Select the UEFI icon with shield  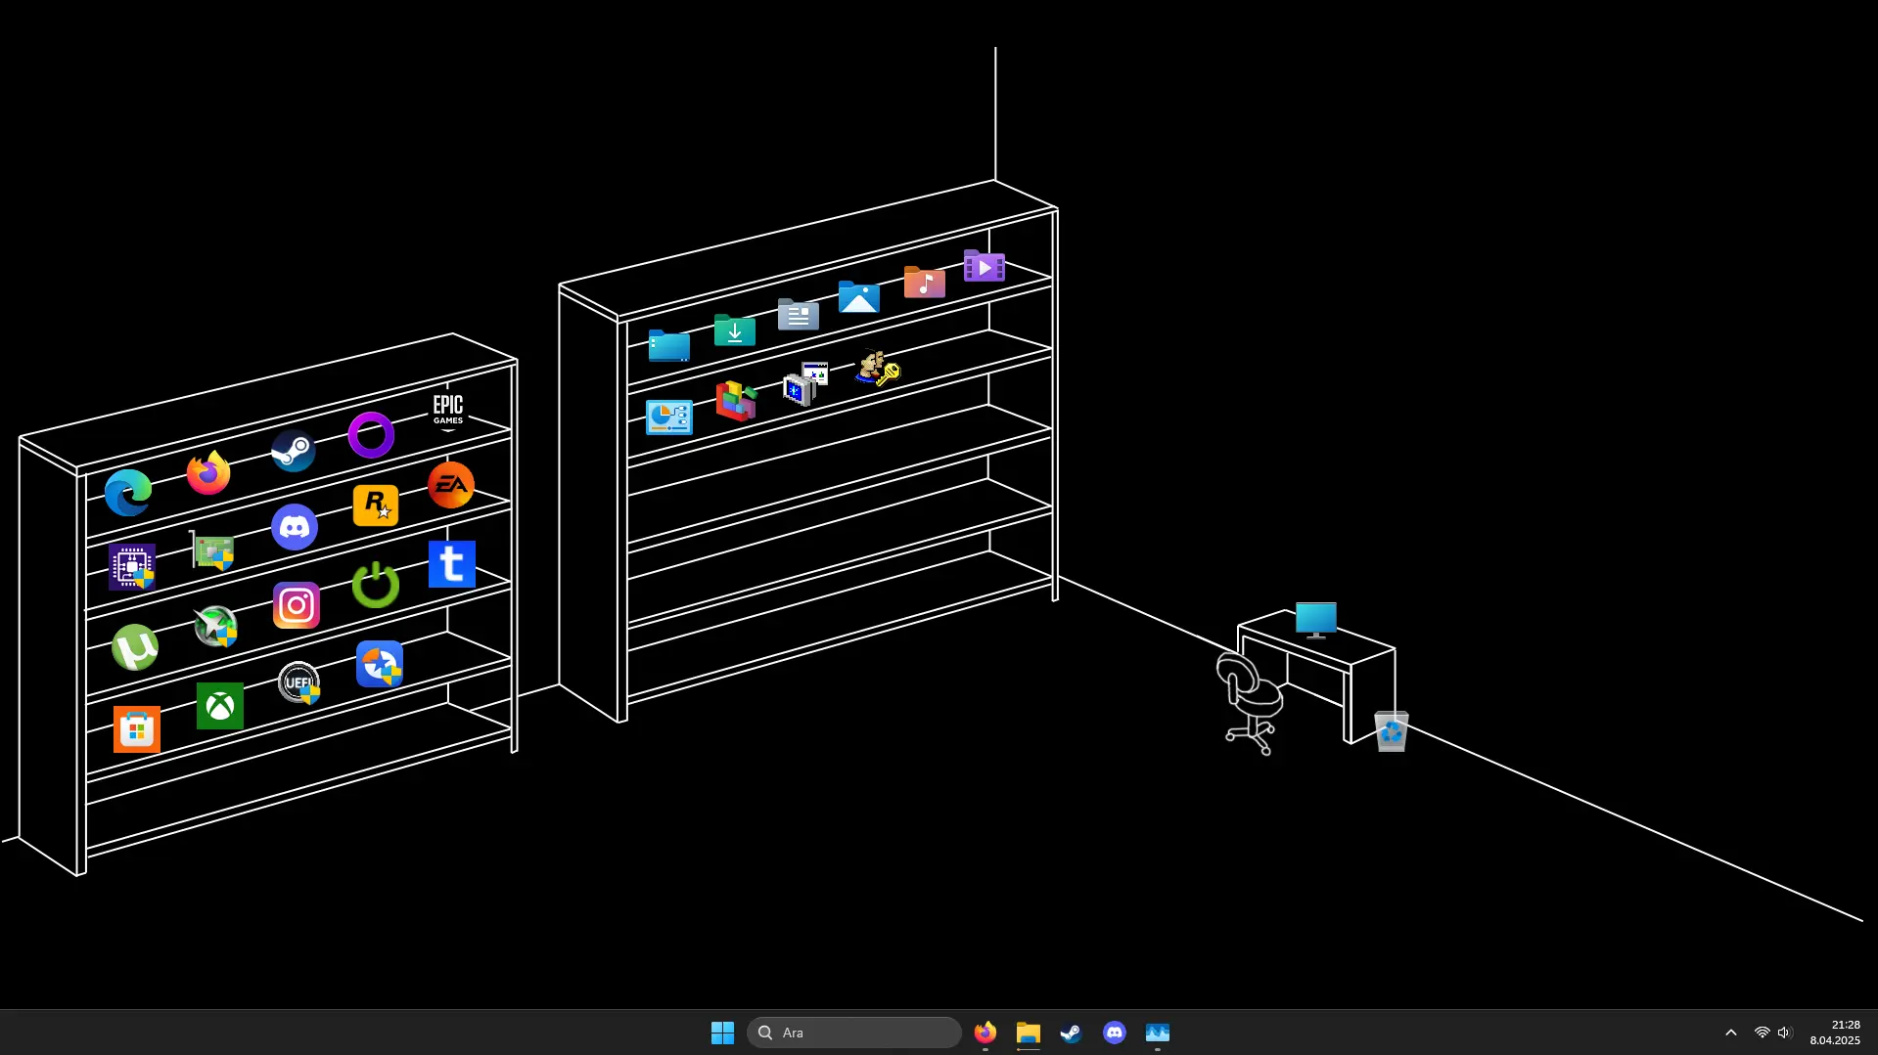click(298, 682)
